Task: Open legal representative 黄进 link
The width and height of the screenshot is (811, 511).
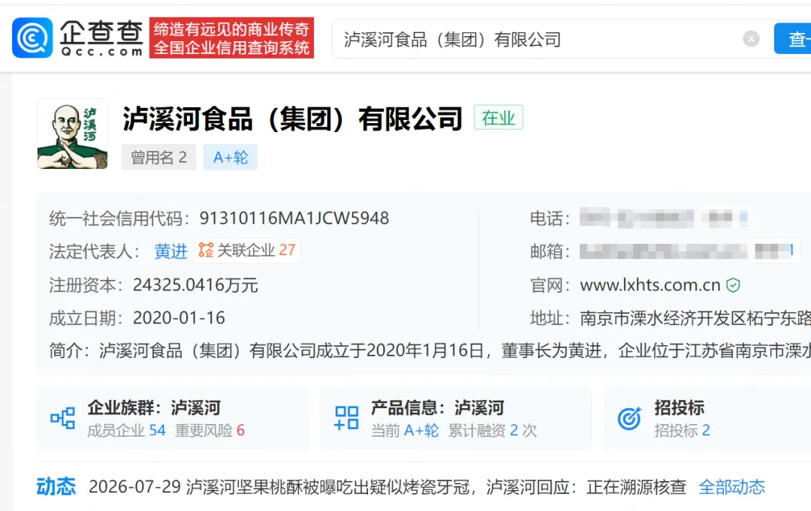Action: [x=170, y=251]
